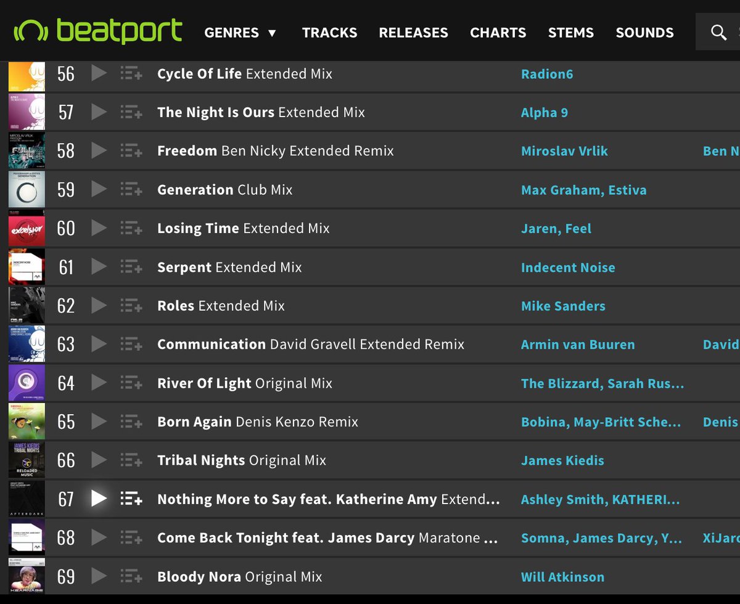Open artist Mike Sanders page

pos(563,306)
